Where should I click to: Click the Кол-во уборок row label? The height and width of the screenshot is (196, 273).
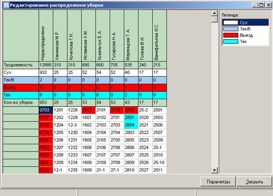coord(20,102)
